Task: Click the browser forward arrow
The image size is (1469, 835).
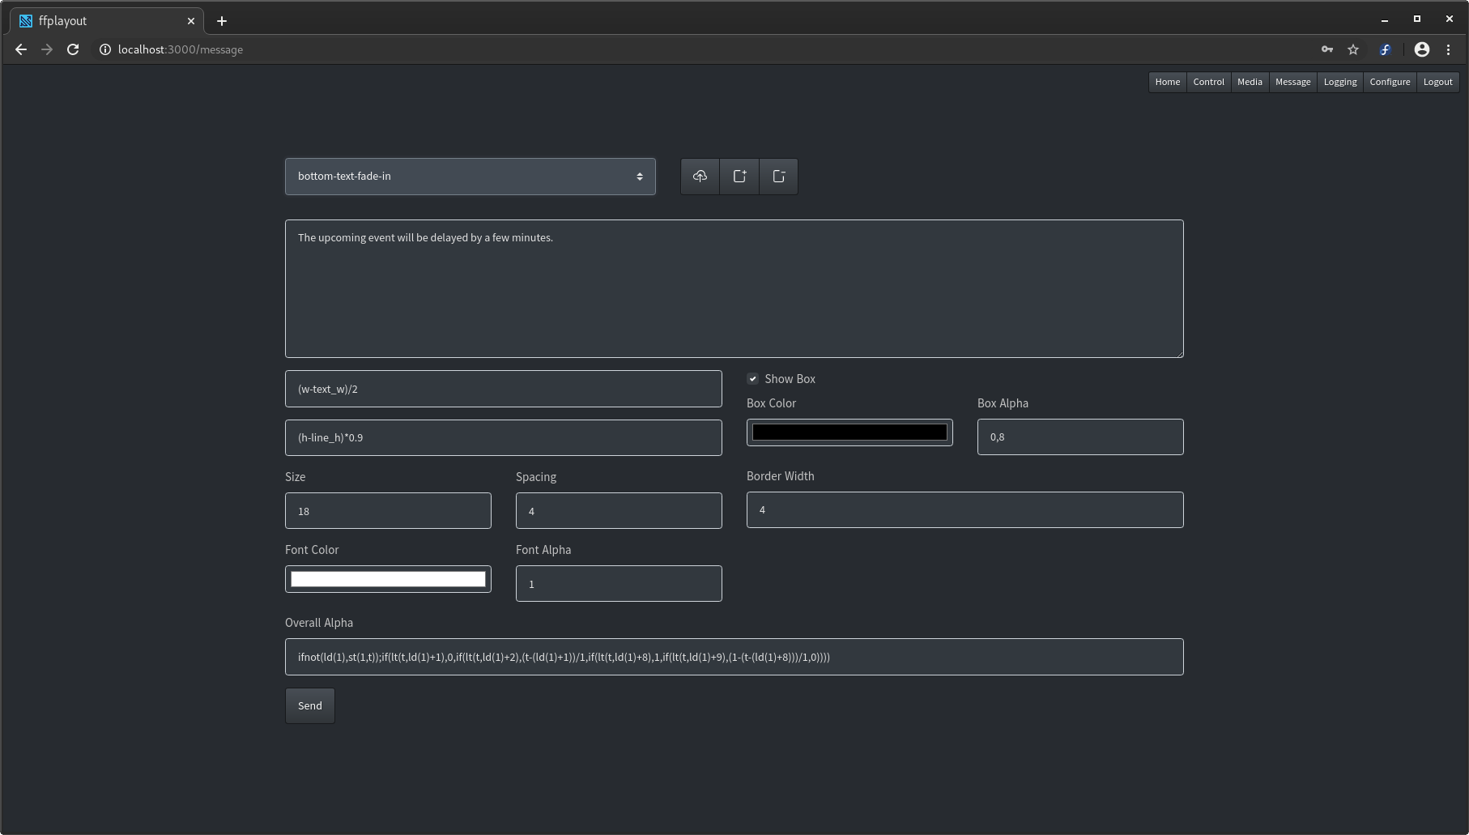Action: (47, 49)
